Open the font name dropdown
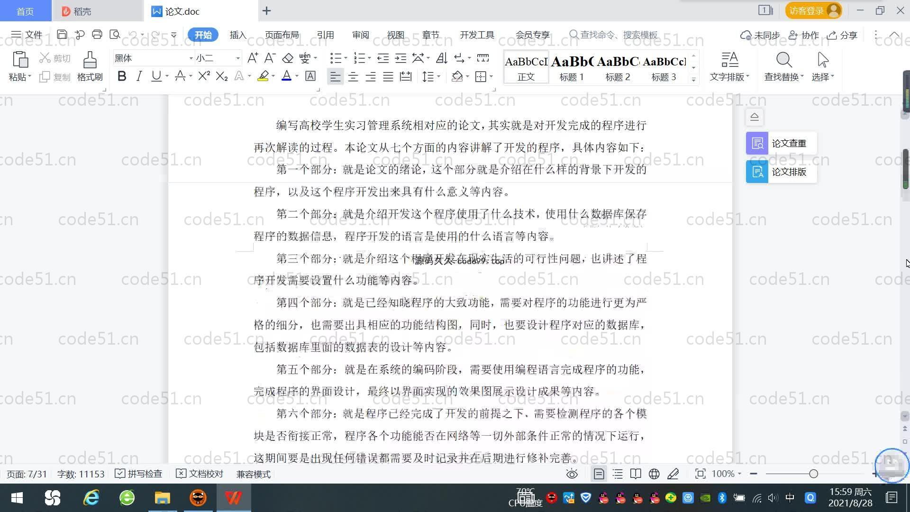 [191, 58]
